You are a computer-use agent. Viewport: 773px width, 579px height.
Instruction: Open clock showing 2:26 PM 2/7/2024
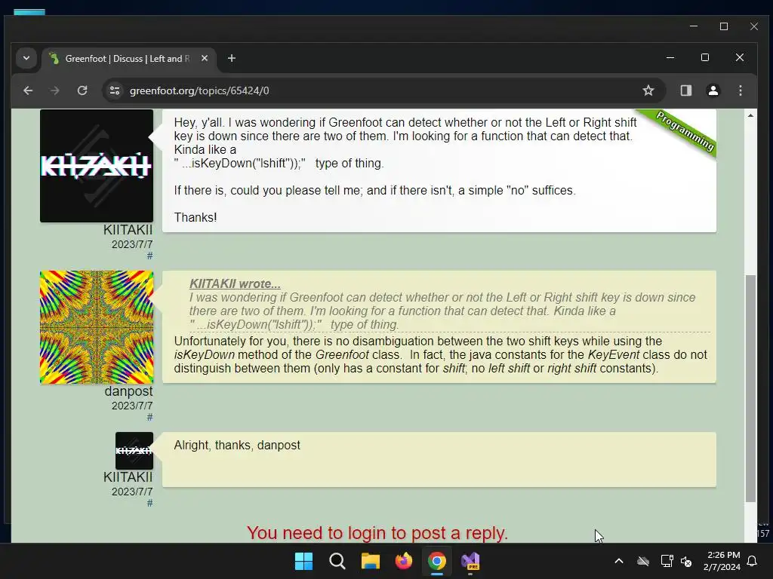click(722, 561)
